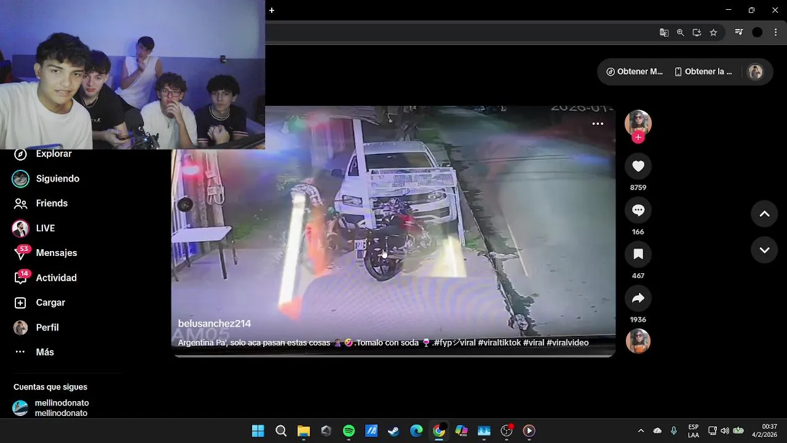The image size is (787, 443).
Task: Open Actividad notifications
Action: coord(45,278)
